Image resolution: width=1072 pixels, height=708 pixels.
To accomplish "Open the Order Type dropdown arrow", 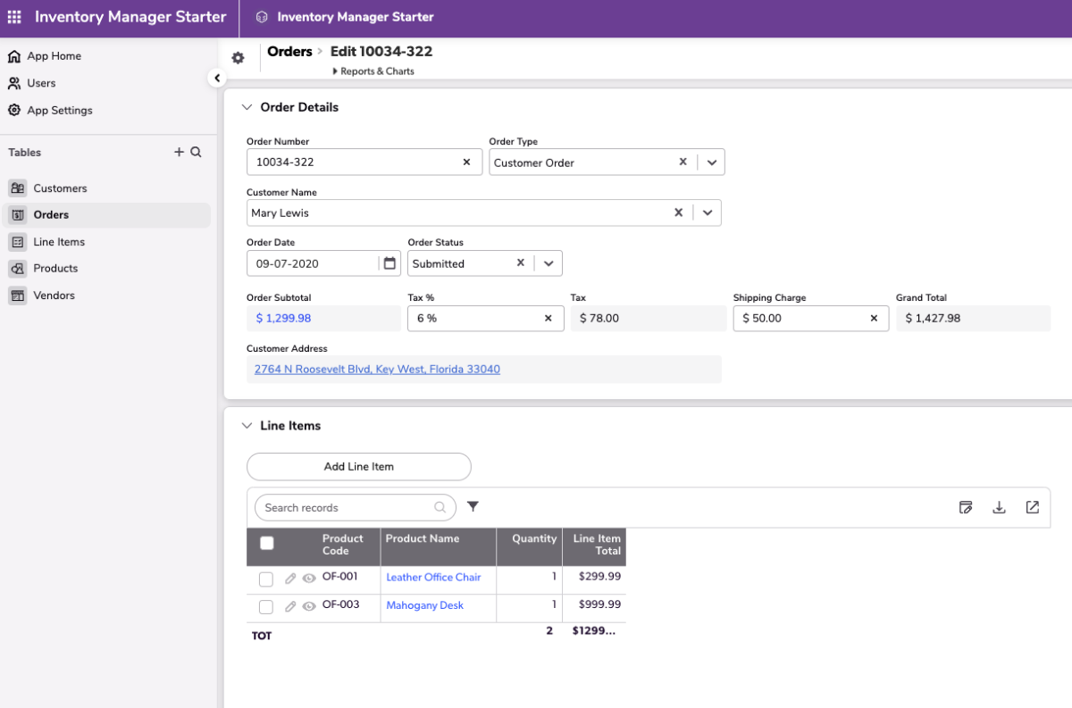I will [712, 162].
